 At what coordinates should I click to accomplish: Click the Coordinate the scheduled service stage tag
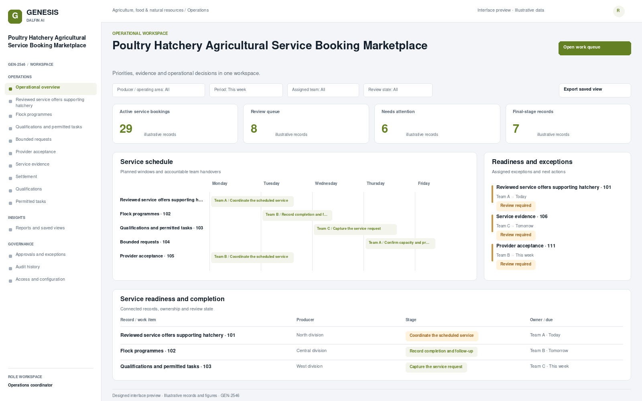pos(441,336)
